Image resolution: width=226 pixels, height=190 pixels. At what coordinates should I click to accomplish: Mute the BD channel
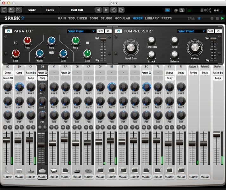[x=6, y=127]
